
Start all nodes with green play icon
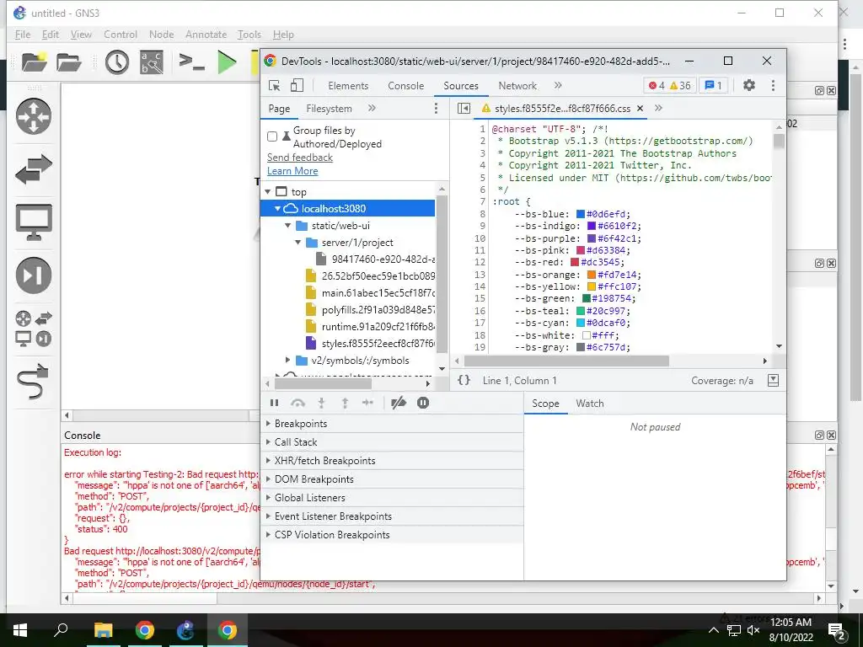[x=227, y=62]
